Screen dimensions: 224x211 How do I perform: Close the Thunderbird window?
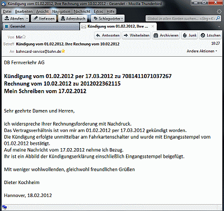(x=216, y=2)
